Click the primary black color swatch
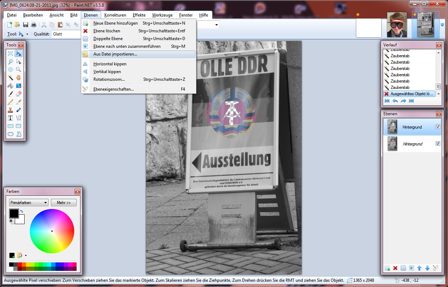Screen dimensions: 448x287 coord(13,213)
